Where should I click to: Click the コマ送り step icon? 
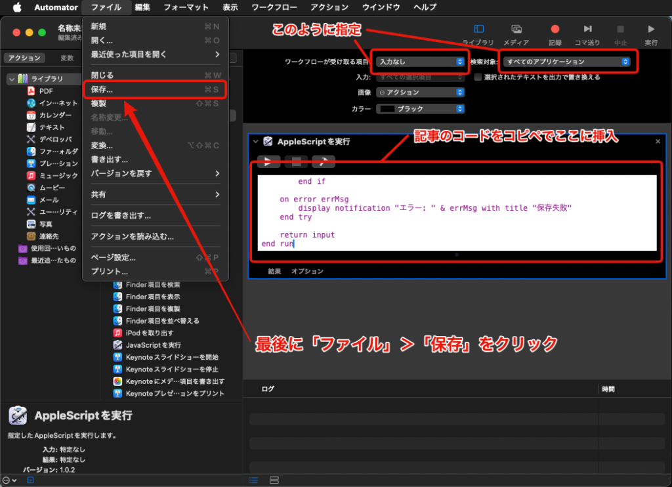click(x=587, y=30)
